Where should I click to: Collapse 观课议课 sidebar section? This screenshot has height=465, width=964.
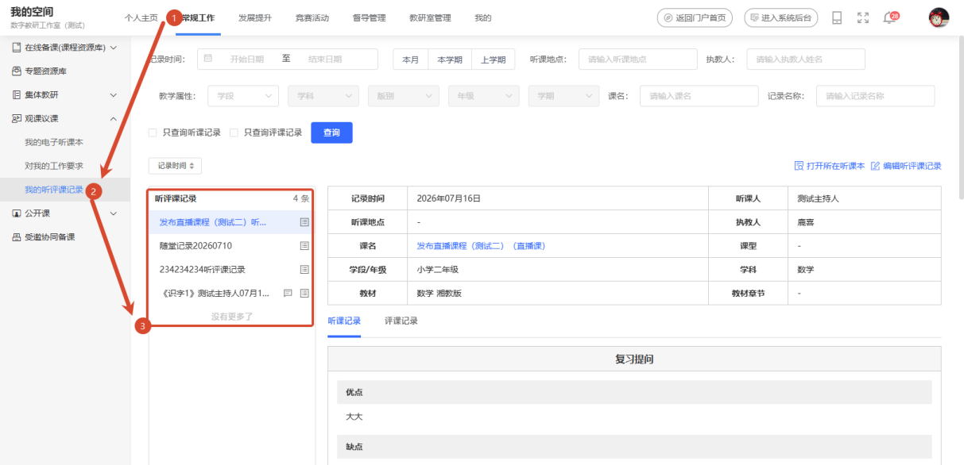coord(114,118)
